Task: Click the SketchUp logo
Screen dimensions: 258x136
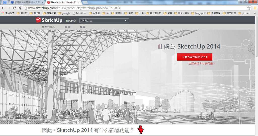Action: click(x=49, y=20)
